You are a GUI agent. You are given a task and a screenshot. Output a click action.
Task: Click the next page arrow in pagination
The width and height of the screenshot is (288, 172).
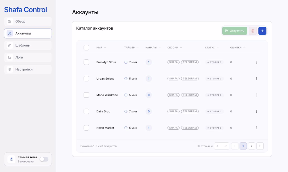point(260,146)
